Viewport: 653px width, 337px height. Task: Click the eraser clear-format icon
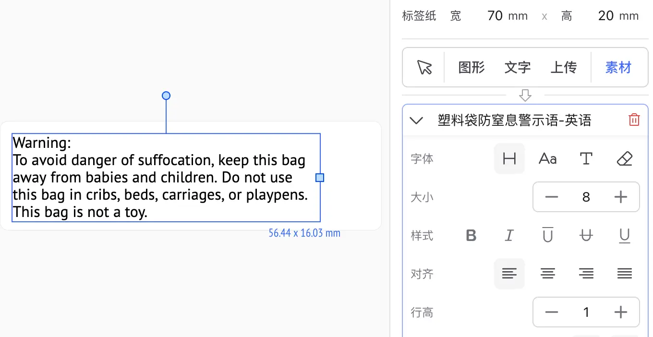[624, 159]
